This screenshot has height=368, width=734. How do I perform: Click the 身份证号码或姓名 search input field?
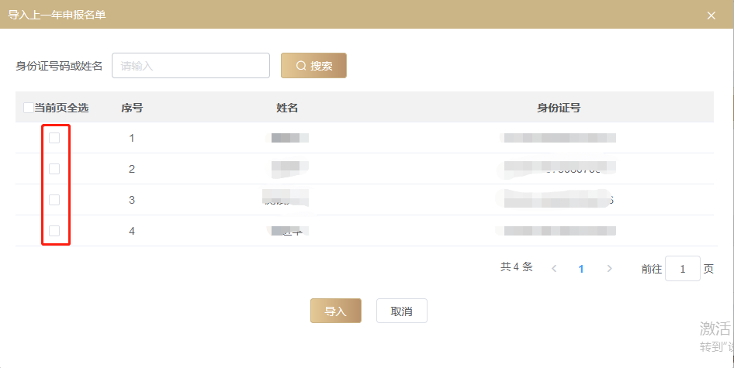(191, 65)
